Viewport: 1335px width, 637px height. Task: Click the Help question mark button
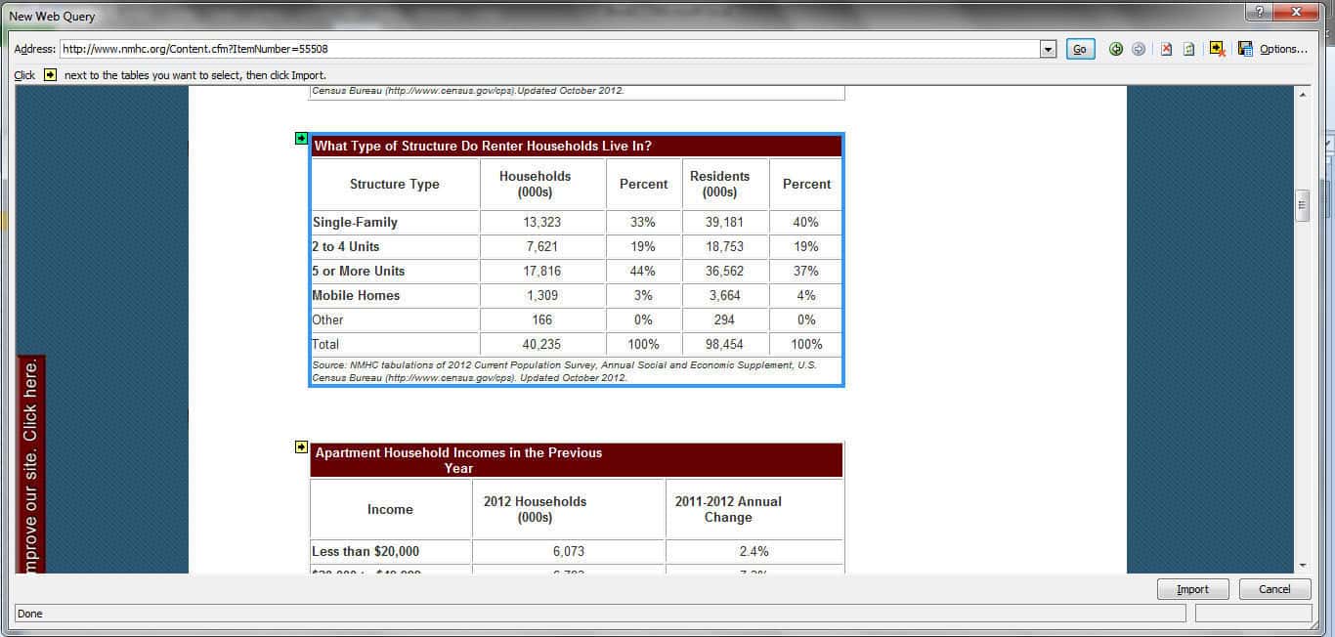pos(1259,12)
